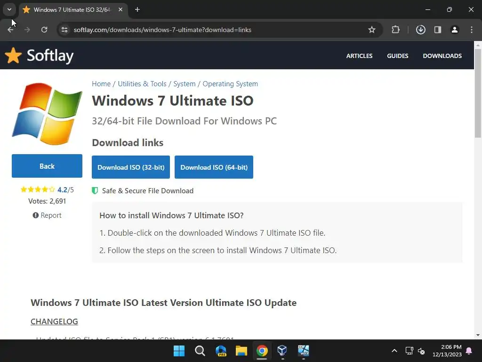Open the Chrome three-dot menu
This screenshot has height=362, width=482.
(x=472, y=30)
